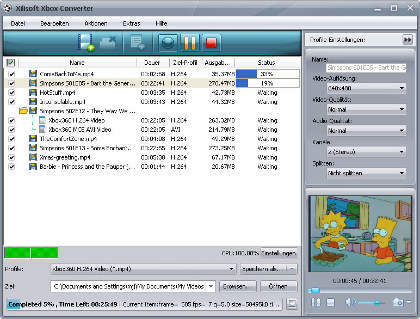420x319 pixels.
Task: Sort list by the Dauer column header
Action: click(153, 63)
